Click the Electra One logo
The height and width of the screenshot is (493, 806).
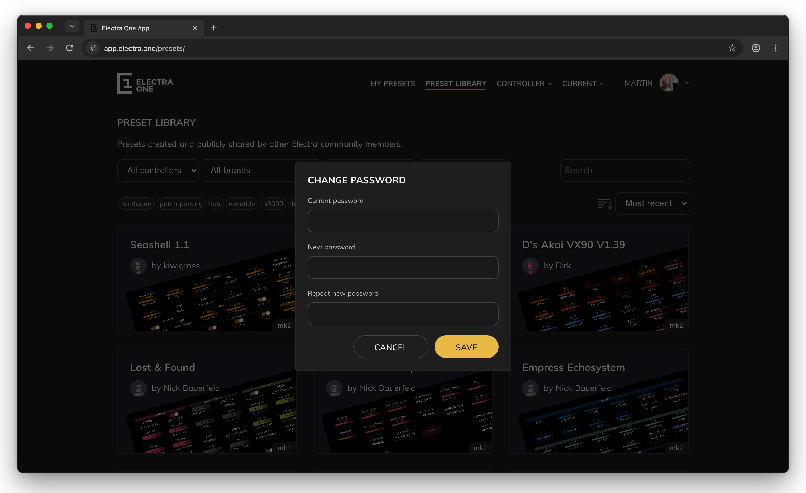145,83
